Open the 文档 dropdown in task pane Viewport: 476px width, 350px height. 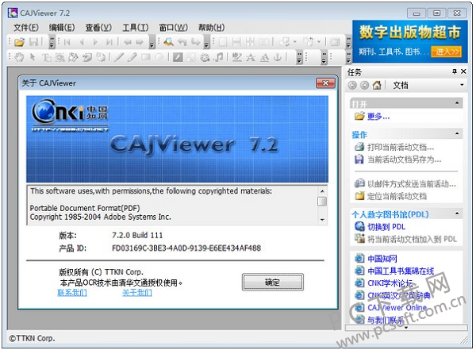point(462,85)
